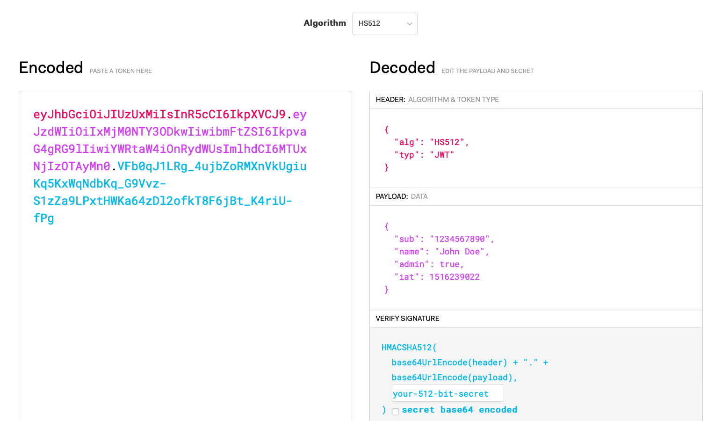Click the HEADER: ALGORITHM & TOKEN TYPE label

pos(437,100)
